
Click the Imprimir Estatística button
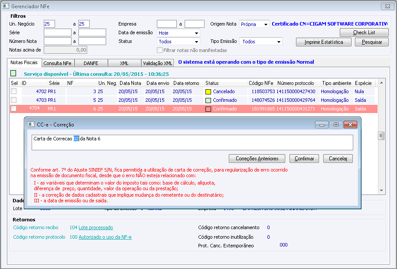(324, 42)
